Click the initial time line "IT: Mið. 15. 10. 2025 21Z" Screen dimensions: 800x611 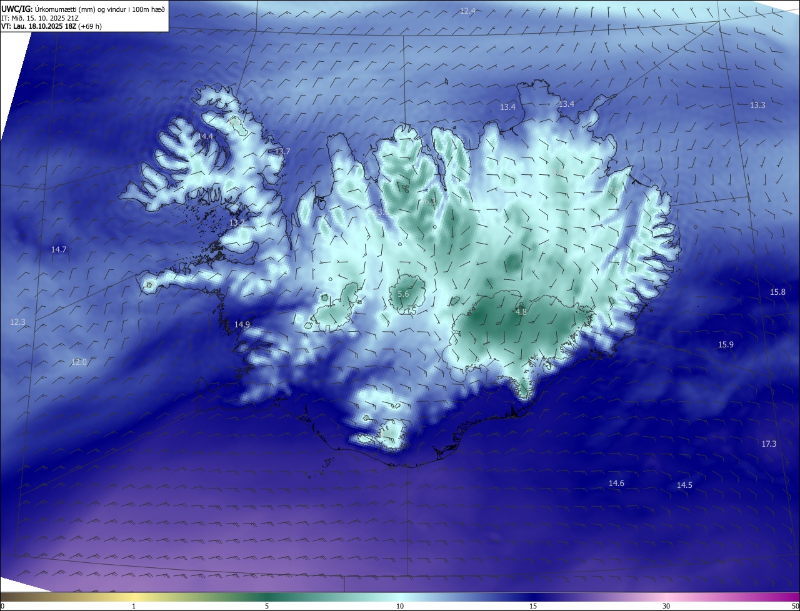tap(41, 18)
